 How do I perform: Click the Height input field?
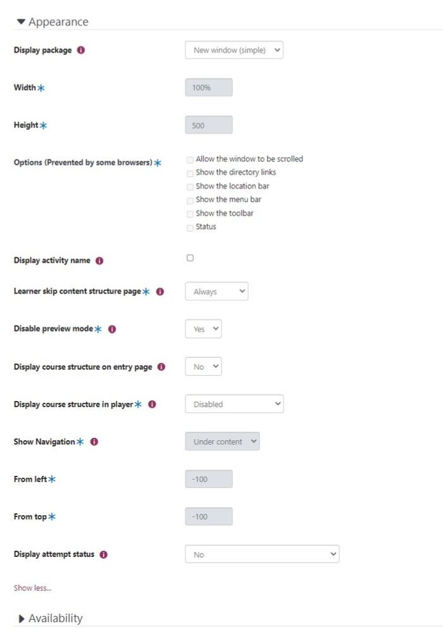point(209,125)
